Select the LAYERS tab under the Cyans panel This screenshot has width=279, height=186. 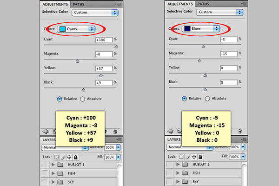(49, 139)
